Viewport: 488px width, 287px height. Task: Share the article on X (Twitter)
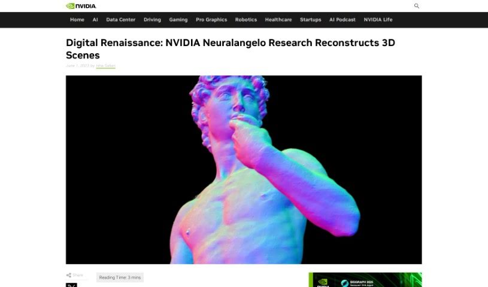71,285
